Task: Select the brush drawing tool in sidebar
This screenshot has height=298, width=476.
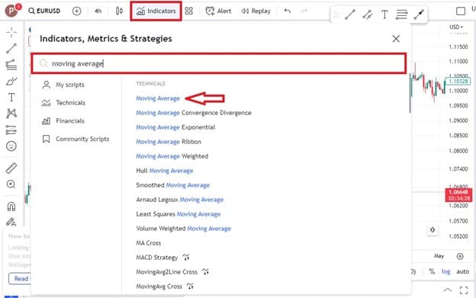Action: click(x=11, y=81)
